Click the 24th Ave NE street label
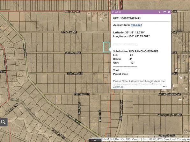Image resolution: width=190 pixels, height=142 pixels. pyautogui.click(x=82, y=94)
